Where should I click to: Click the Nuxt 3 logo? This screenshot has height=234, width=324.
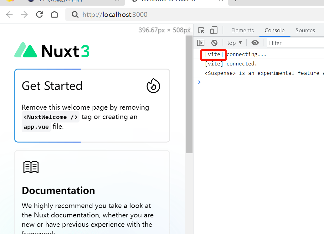click(x=52, y=51)
